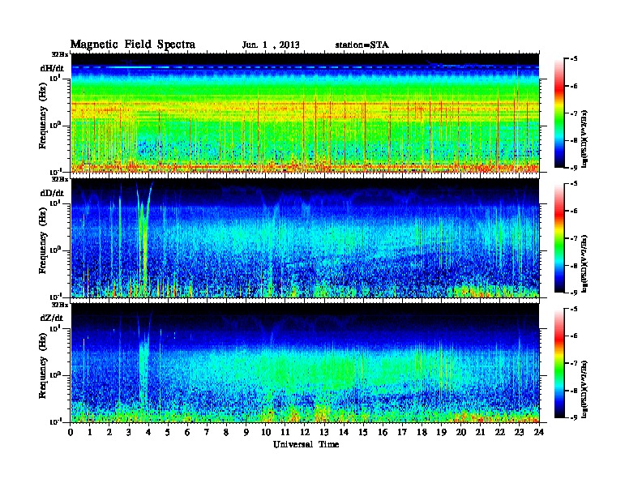Image resolution: width=642 pixels, height=496 pixels.
Task: Click hour "2" on the Universal Time axis
Action: coord(109,433)
